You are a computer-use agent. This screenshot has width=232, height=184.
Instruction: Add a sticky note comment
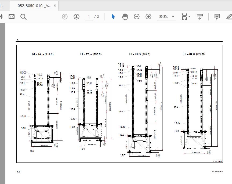click(x=217, y=16)
